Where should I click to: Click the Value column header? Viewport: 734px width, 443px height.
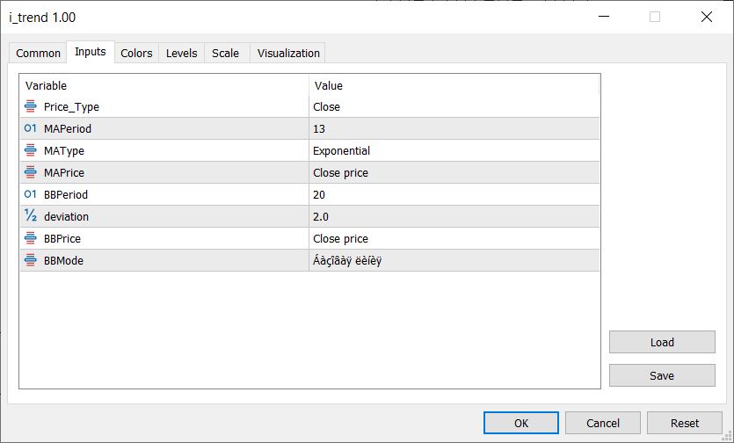pyautogui.click(x=454, y=85)
